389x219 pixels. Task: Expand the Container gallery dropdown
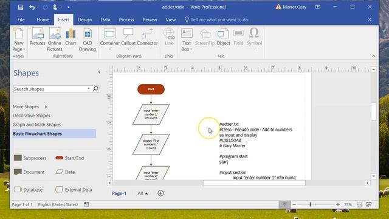click(x=110, y=49)
